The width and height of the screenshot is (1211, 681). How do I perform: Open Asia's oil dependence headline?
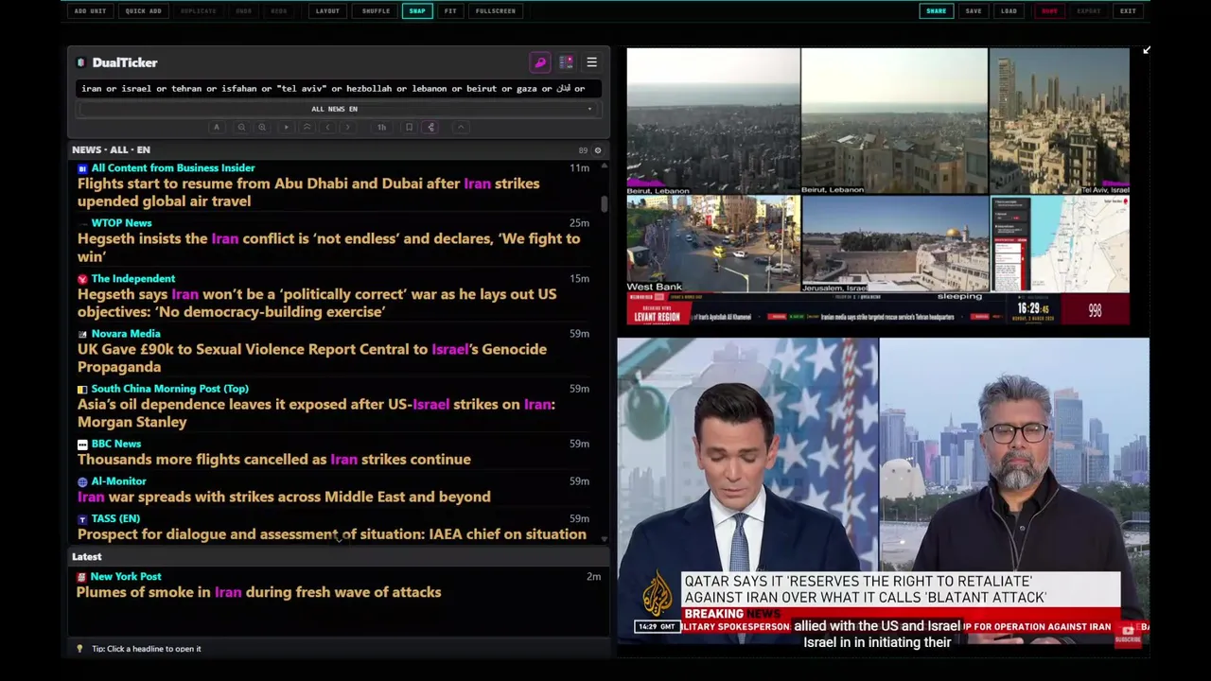tap(316, 412)
